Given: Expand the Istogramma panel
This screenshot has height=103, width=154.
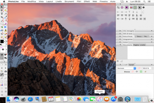Looking at the screenshot, I should point(120,39).
